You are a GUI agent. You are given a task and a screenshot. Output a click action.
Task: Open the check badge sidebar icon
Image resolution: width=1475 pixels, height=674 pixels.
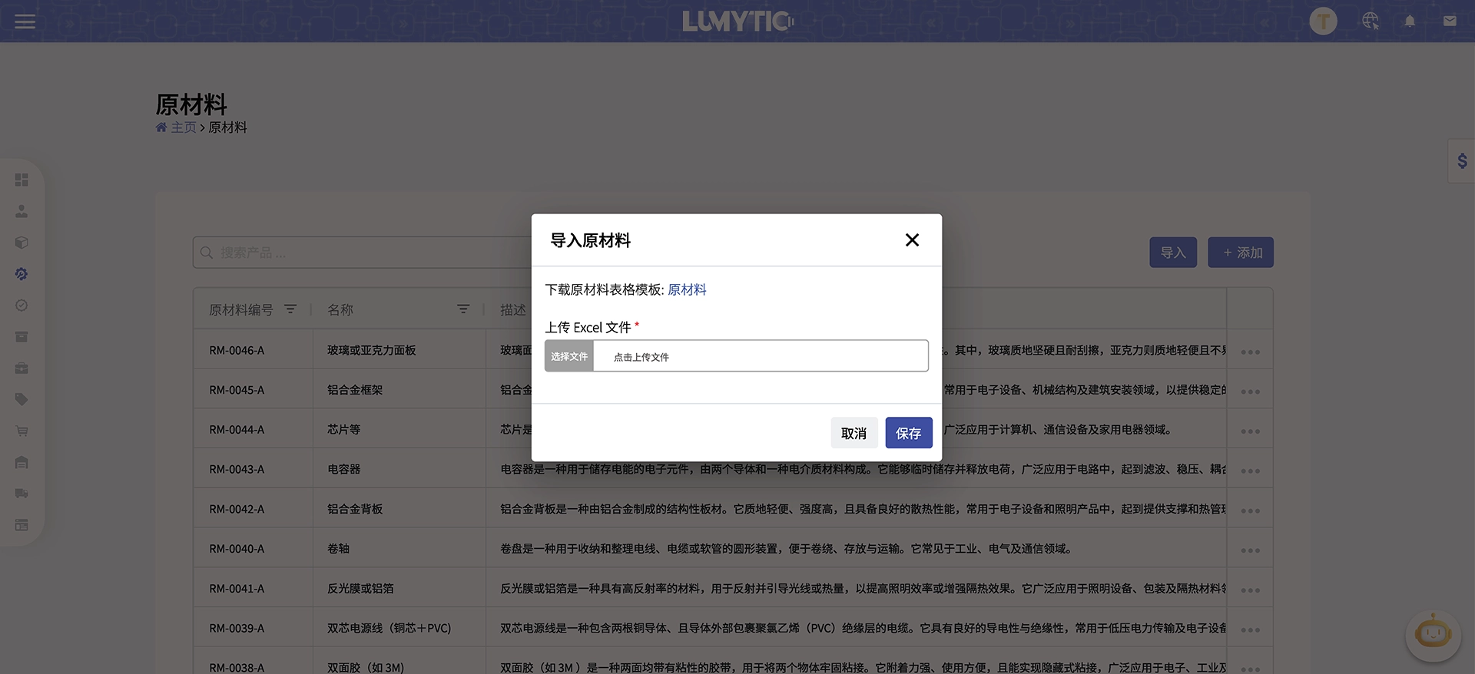22,306
